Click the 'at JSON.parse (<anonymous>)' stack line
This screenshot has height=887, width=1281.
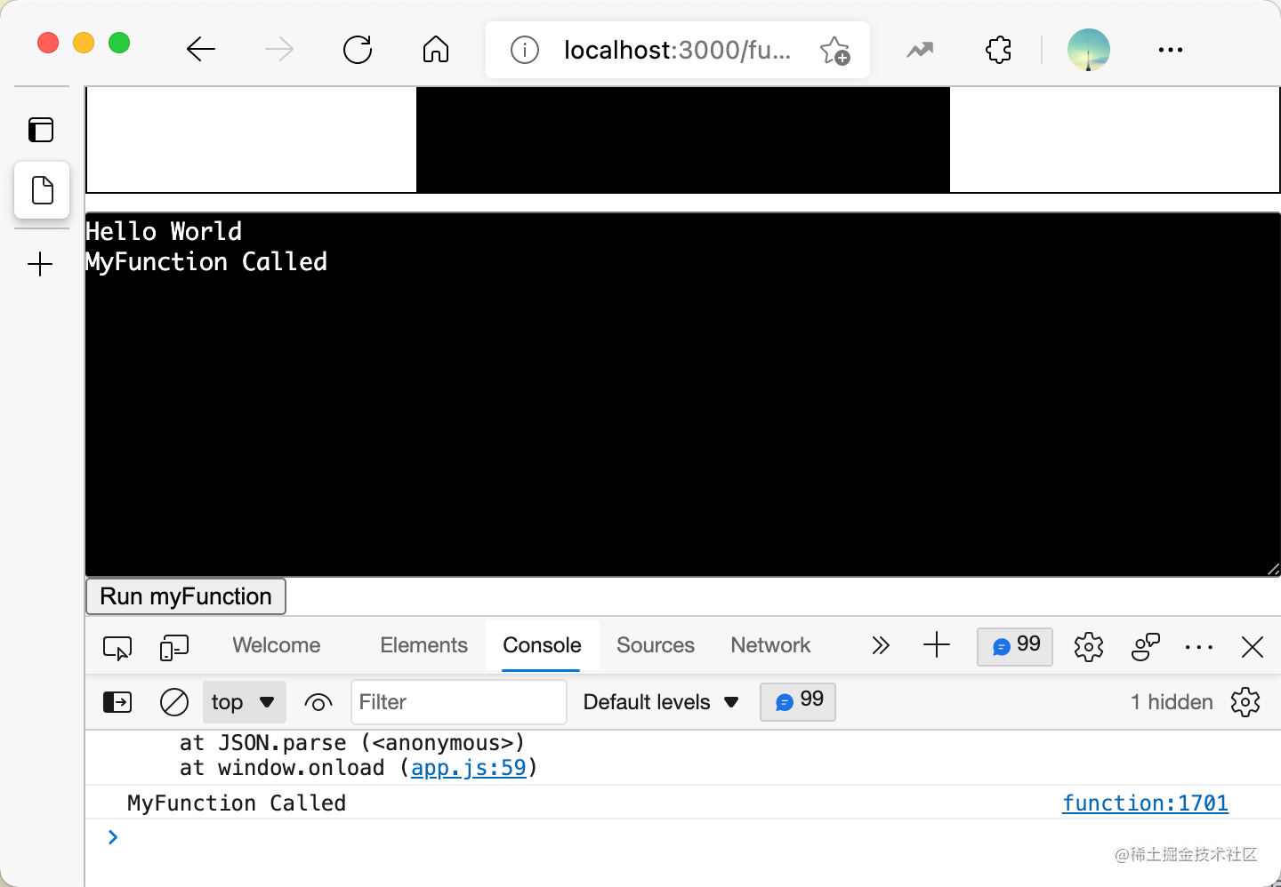(x=352, y=743)
